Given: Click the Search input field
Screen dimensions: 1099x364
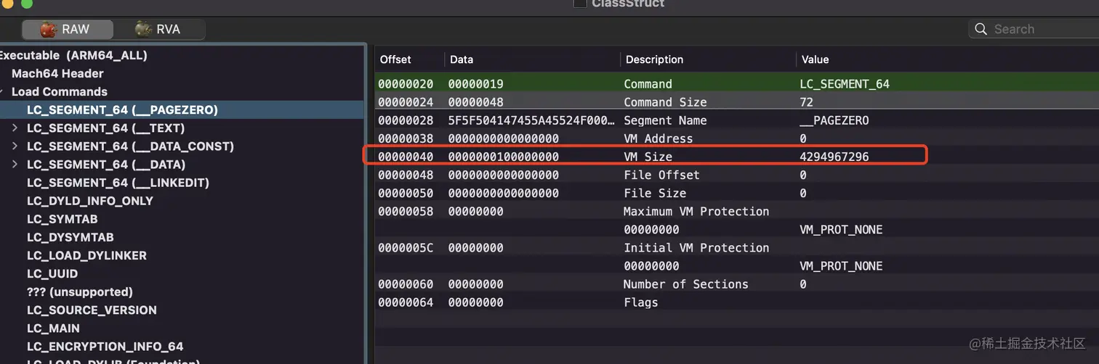Looking at the screenshot, I should point(1034,29).
